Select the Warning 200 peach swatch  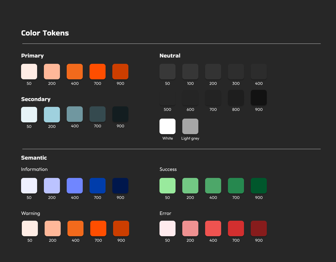click(x=53, y=228)
